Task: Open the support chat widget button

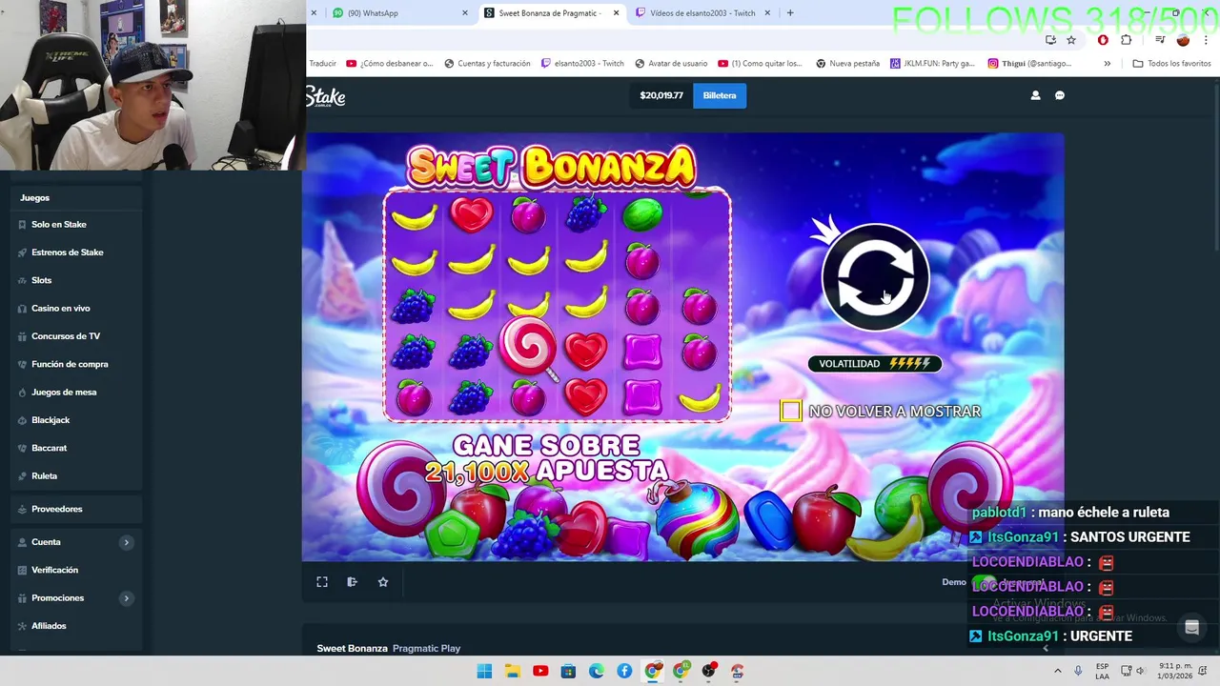Action: pyautogui.click(x=1191, y=627)
